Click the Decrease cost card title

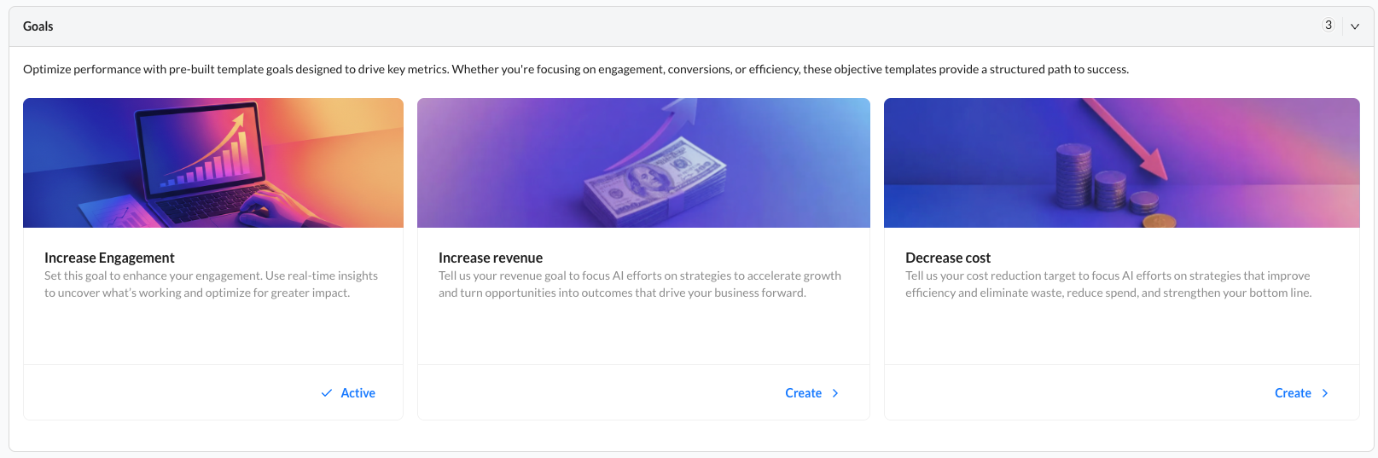948,258
